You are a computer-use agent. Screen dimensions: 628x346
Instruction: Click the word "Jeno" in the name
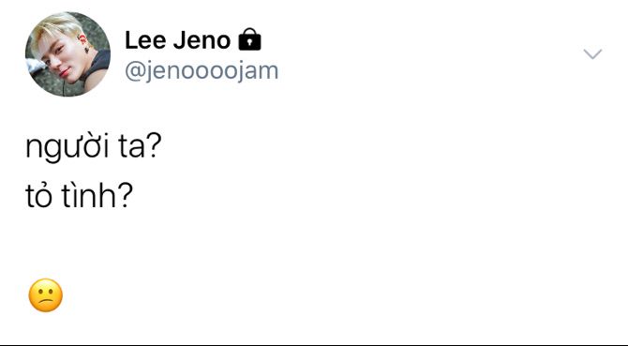pos(202,40)
